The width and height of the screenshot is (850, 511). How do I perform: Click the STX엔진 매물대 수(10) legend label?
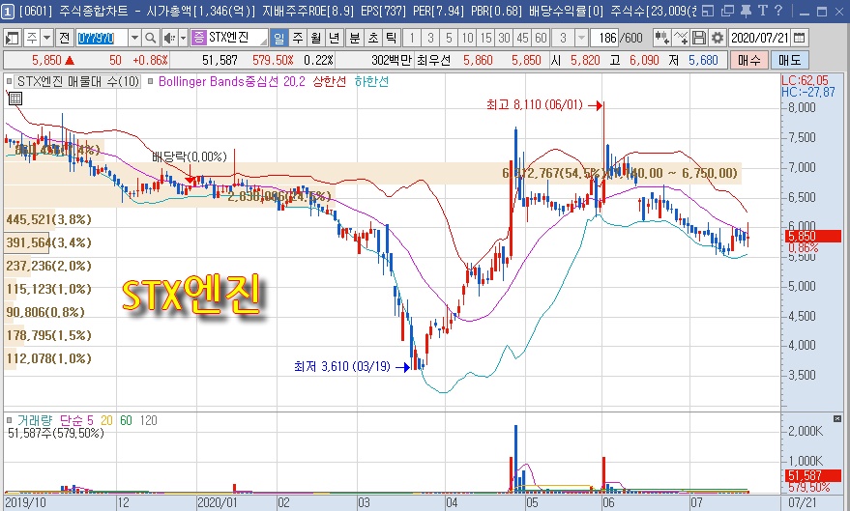pyautogui.click(x=78, y=82)
